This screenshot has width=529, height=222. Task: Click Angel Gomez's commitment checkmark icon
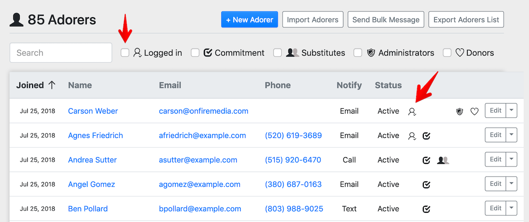[426, 185]
